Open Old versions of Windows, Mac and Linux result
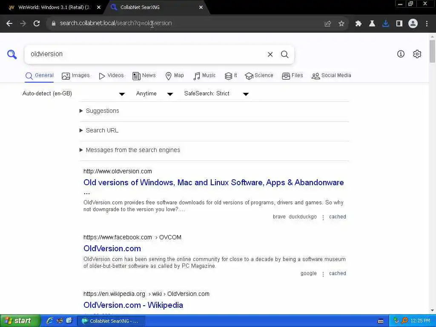 point(214,183)
